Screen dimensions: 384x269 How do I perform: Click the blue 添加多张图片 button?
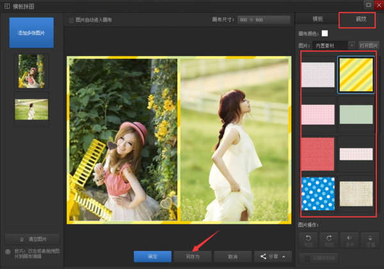point(31,33)
